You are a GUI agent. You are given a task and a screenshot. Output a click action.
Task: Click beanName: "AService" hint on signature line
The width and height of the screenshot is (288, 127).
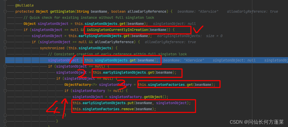tap(198, 11)
